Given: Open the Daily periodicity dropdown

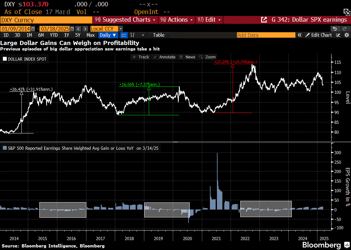Looking at the screenshot, I should point(108,35).
